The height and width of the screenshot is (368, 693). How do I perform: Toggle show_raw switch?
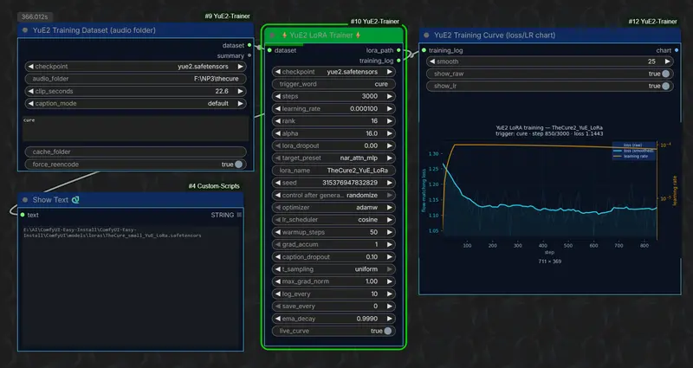point(665,74)
